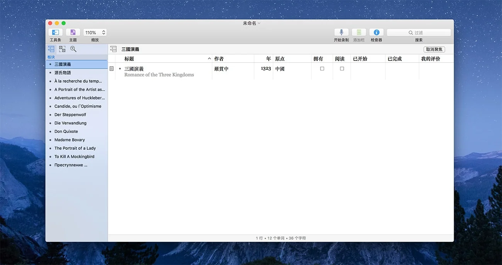Check the 拥有 checkbox for 三國演義

[x=322, y=69]
